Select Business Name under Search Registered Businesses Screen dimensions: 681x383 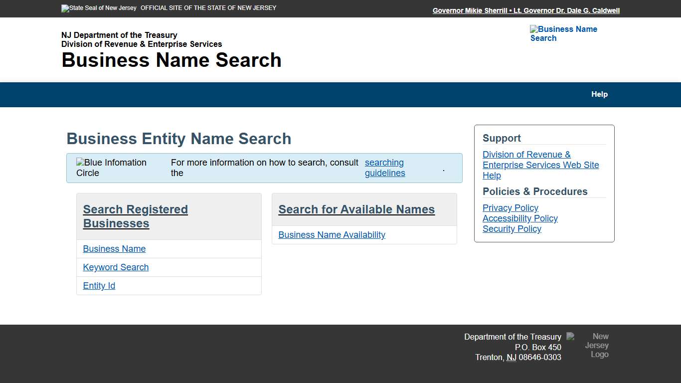[x=114, y=249]
